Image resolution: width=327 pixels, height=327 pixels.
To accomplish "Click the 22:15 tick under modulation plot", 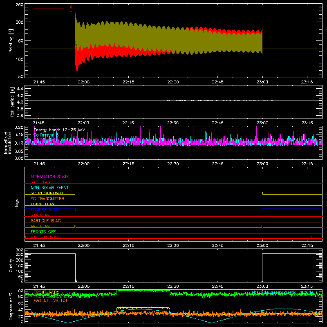I will [128, 164].
